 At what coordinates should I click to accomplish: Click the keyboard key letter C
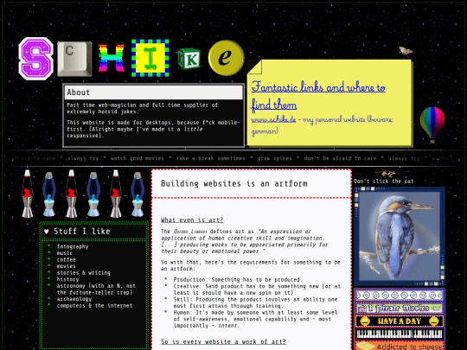point(74,59)
